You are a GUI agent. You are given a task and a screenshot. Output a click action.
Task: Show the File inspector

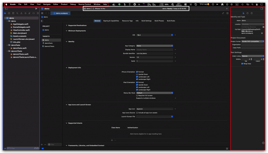click(243, 13)
